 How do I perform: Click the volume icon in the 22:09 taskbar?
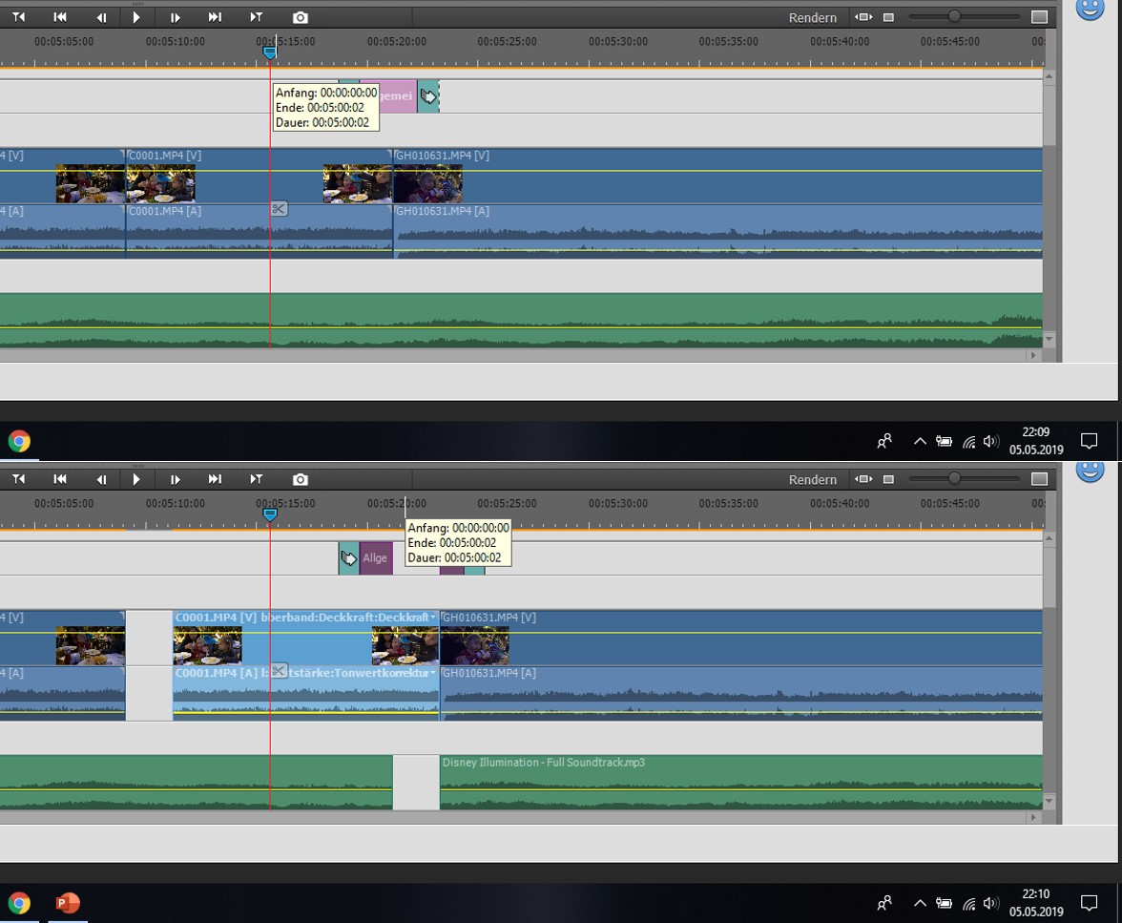click(x=991, y=441)
